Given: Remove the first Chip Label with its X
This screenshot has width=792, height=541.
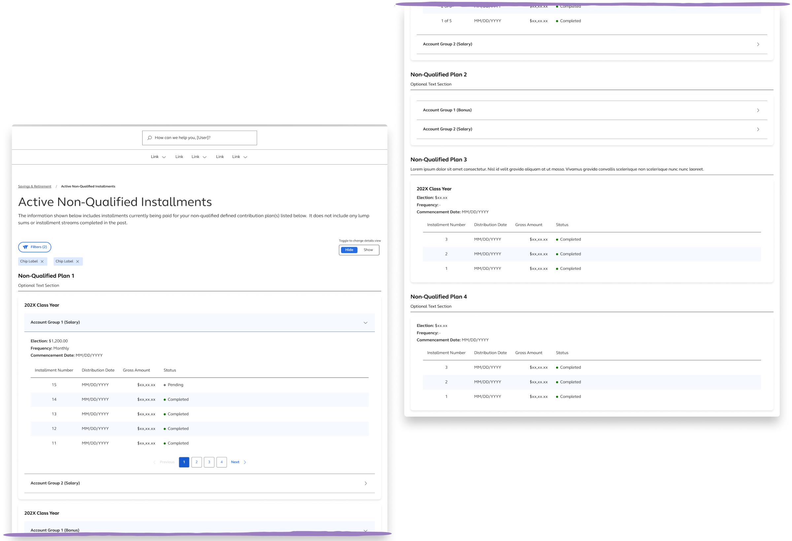Looking at the screenshot, I should (x=42, y=261).
